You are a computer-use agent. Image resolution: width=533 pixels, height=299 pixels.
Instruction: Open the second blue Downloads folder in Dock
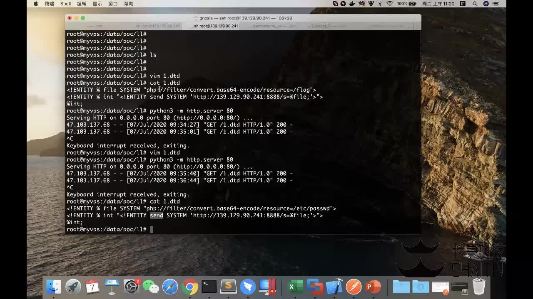(x=421, y=287)
